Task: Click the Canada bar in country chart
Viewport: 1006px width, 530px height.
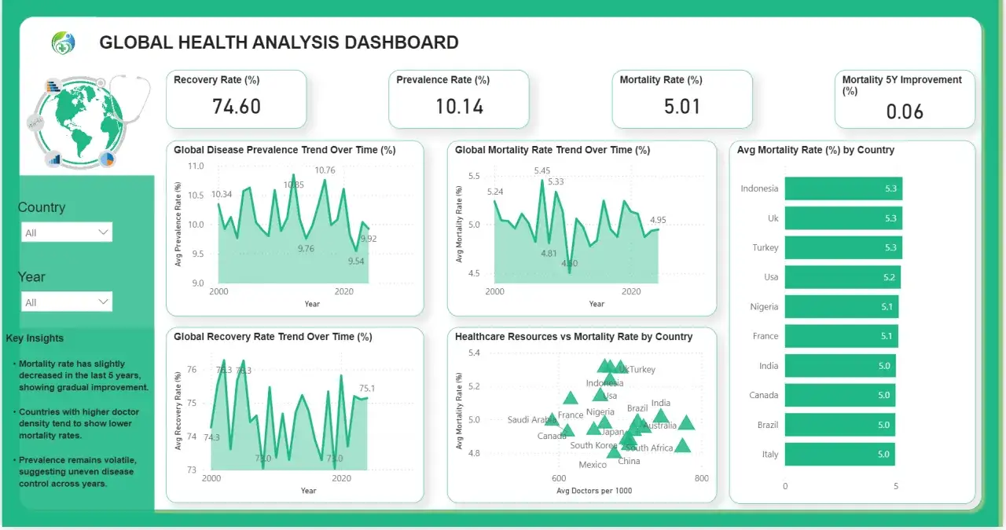Action: pyautogui.click(x=840, y=395)
